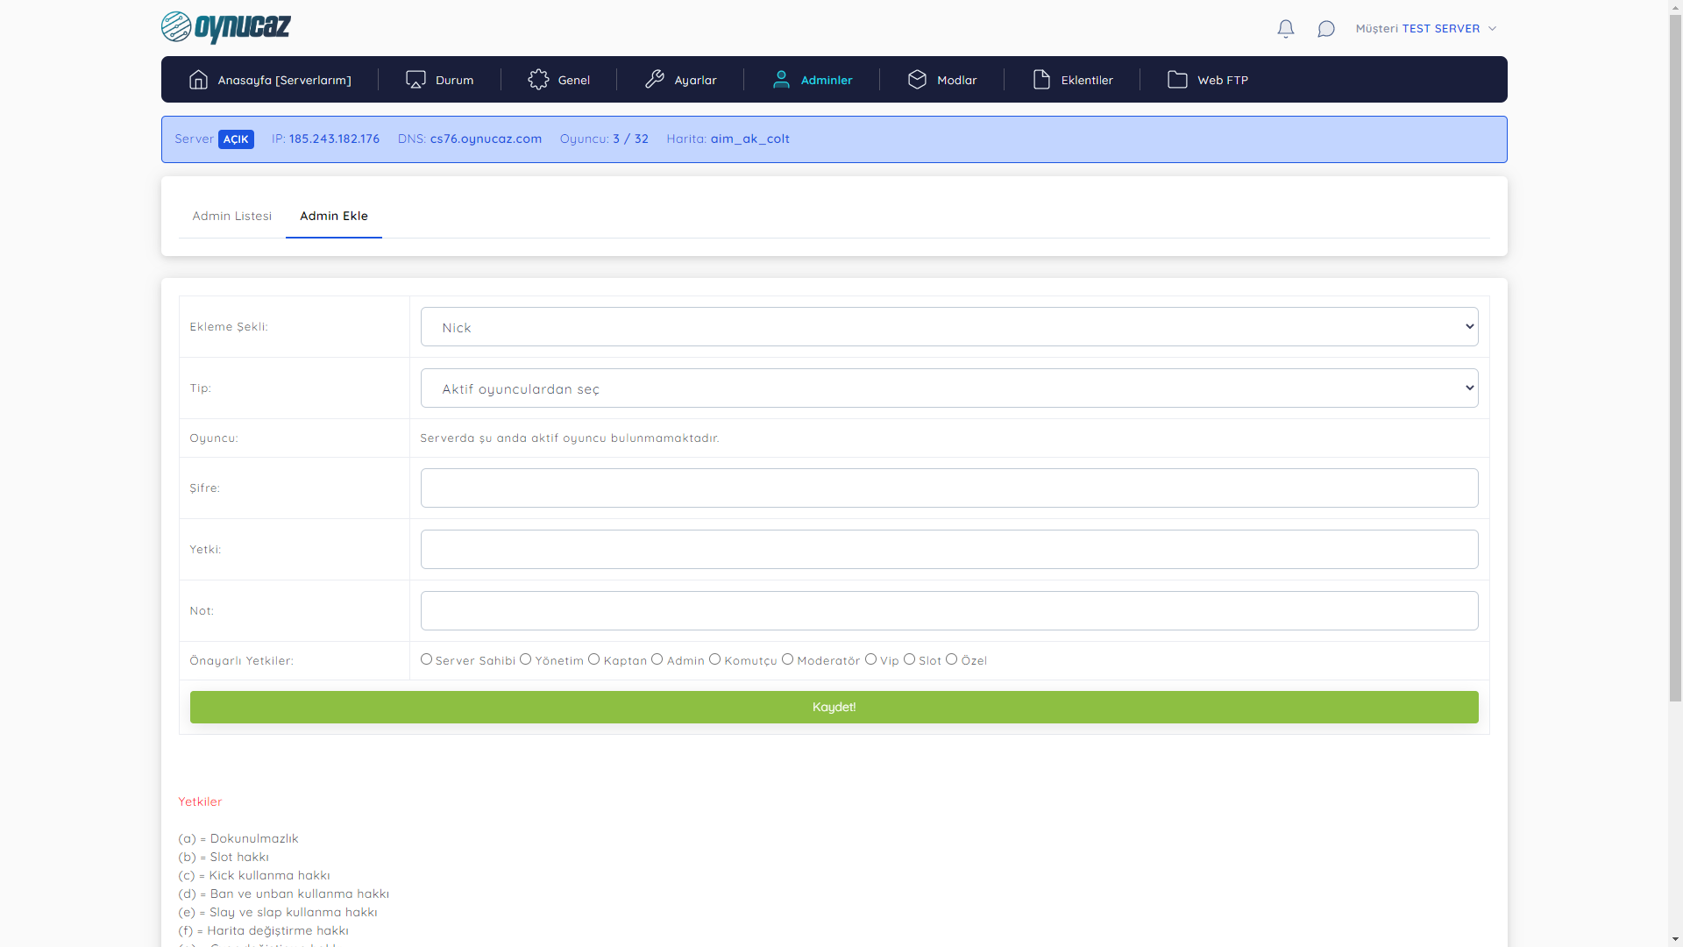Select the Moderatör radio option
Viewport: 1683px width, 947px height.
point(787,659)
